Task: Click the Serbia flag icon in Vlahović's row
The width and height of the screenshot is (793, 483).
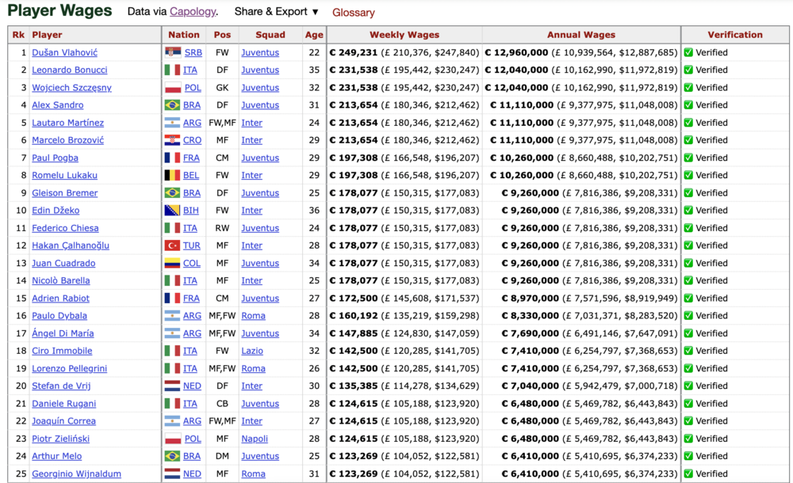Action: (172, 52)
